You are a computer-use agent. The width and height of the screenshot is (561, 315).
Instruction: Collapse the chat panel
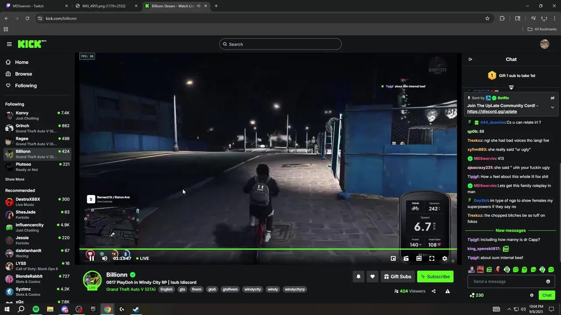tap(470, 59)
